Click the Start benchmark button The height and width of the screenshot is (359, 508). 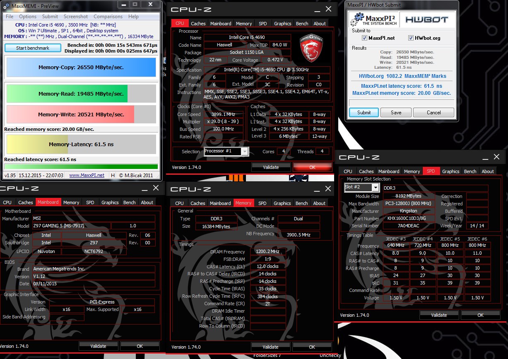(x=33, y=48)
